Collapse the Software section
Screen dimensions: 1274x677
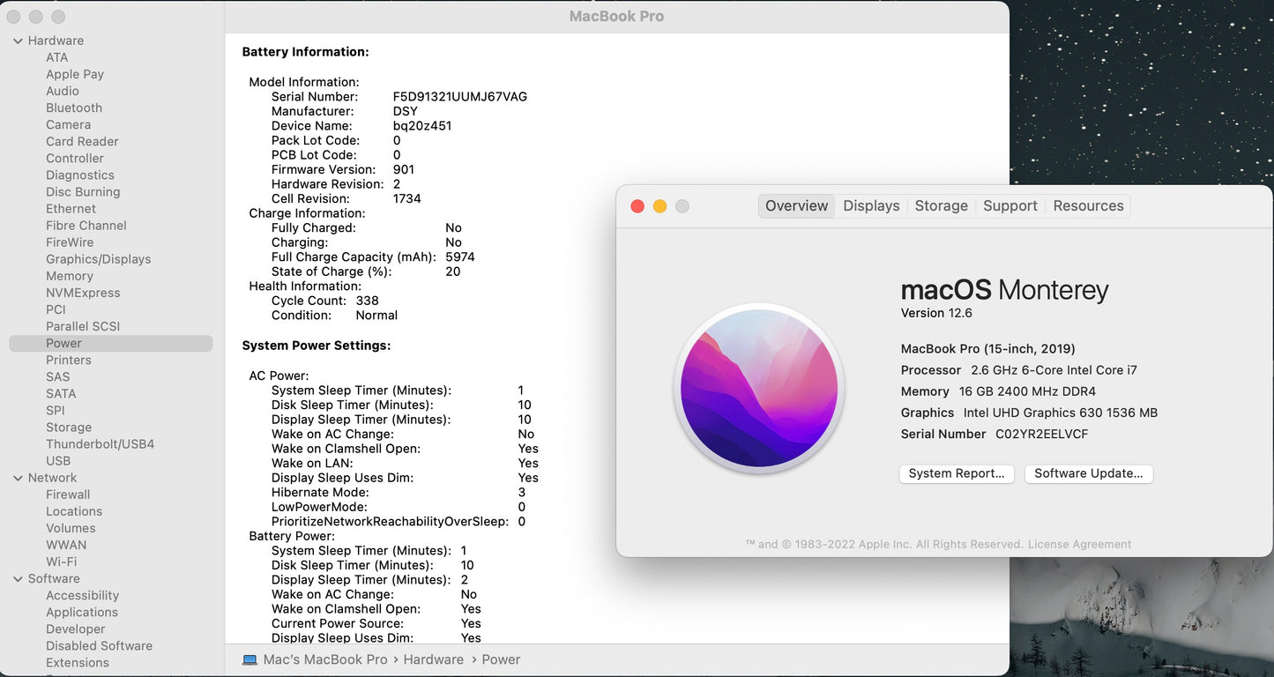point(17,578)
